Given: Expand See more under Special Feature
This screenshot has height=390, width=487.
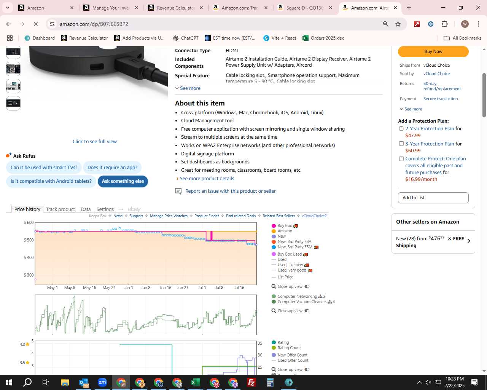Looking at the screenshot, I should 188,88.
